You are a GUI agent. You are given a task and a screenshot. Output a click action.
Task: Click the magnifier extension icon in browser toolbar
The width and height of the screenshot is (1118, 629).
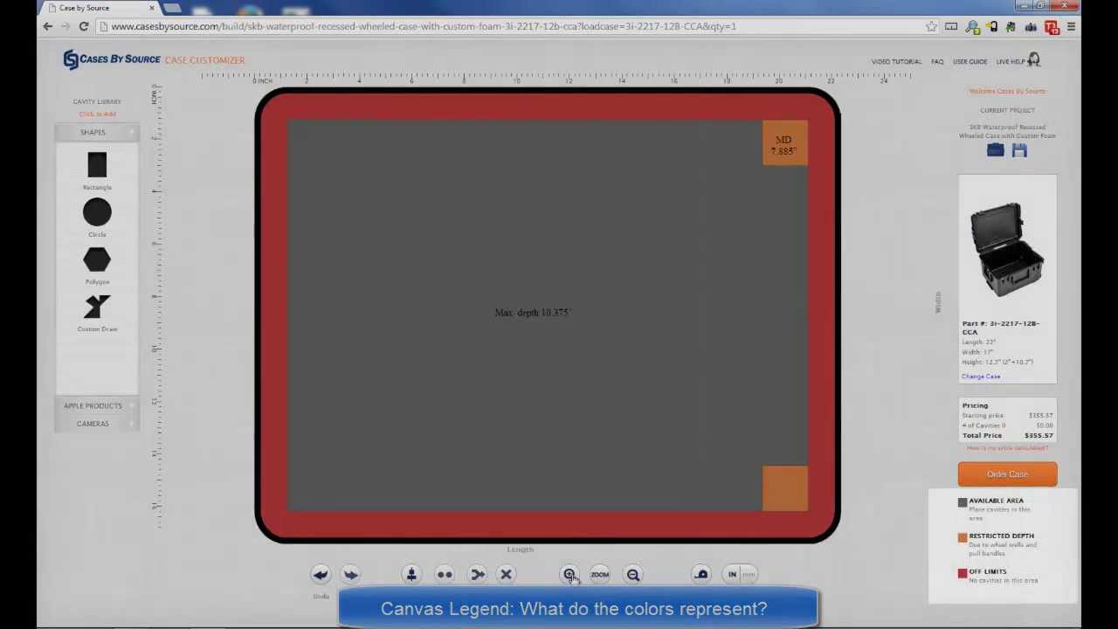(971, 27)
